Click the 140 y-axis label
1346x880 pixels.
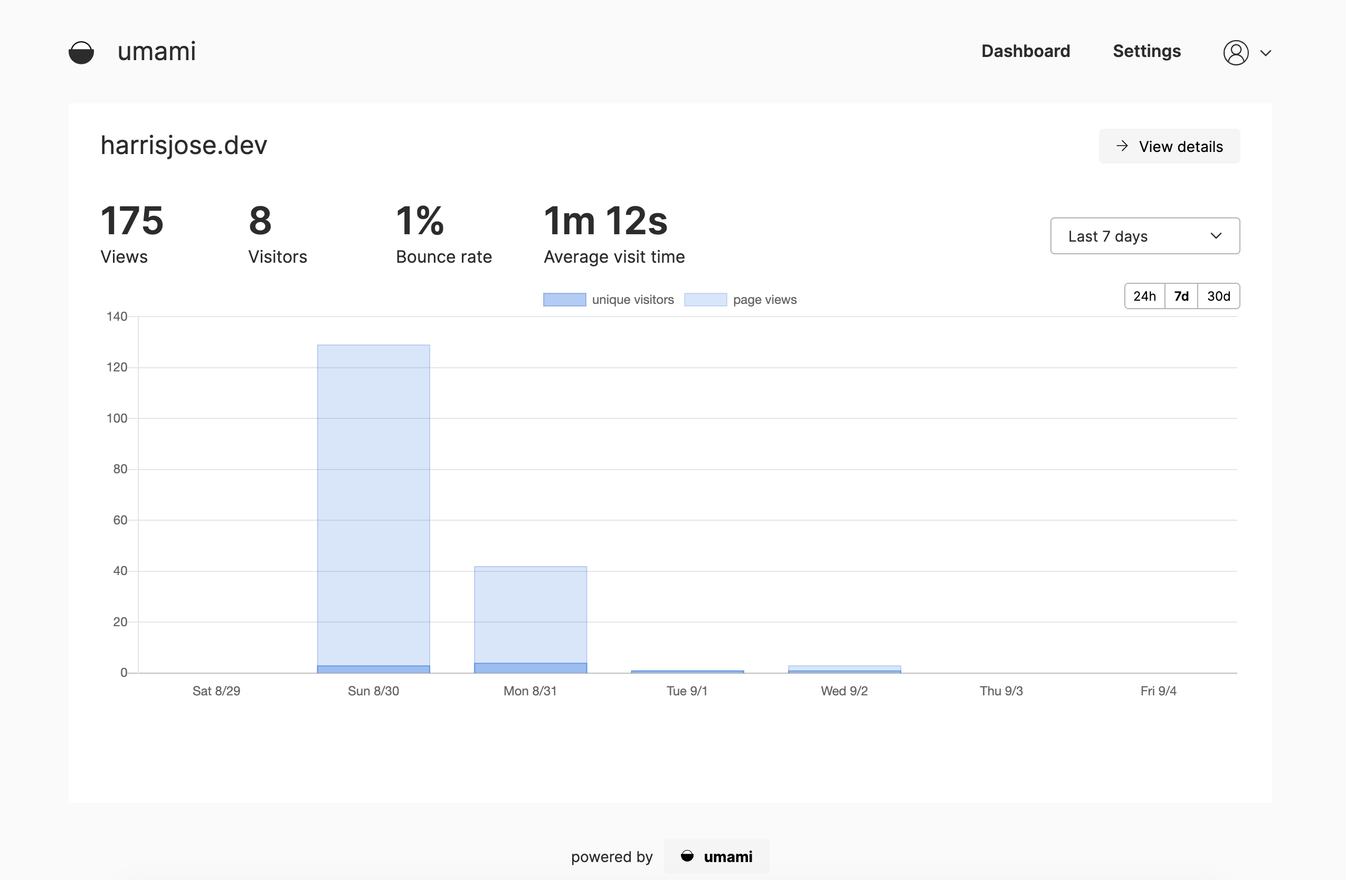coord(117,317)
